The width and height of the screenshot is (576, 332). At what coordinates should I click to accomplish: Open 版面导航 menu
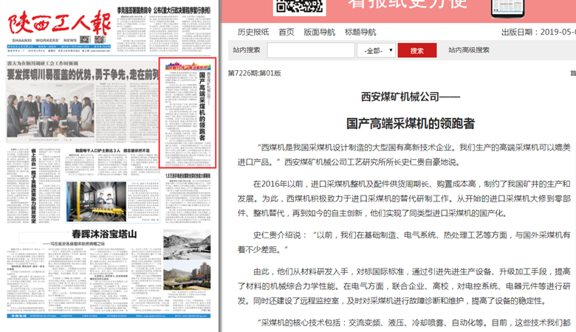tap(319, 32)
